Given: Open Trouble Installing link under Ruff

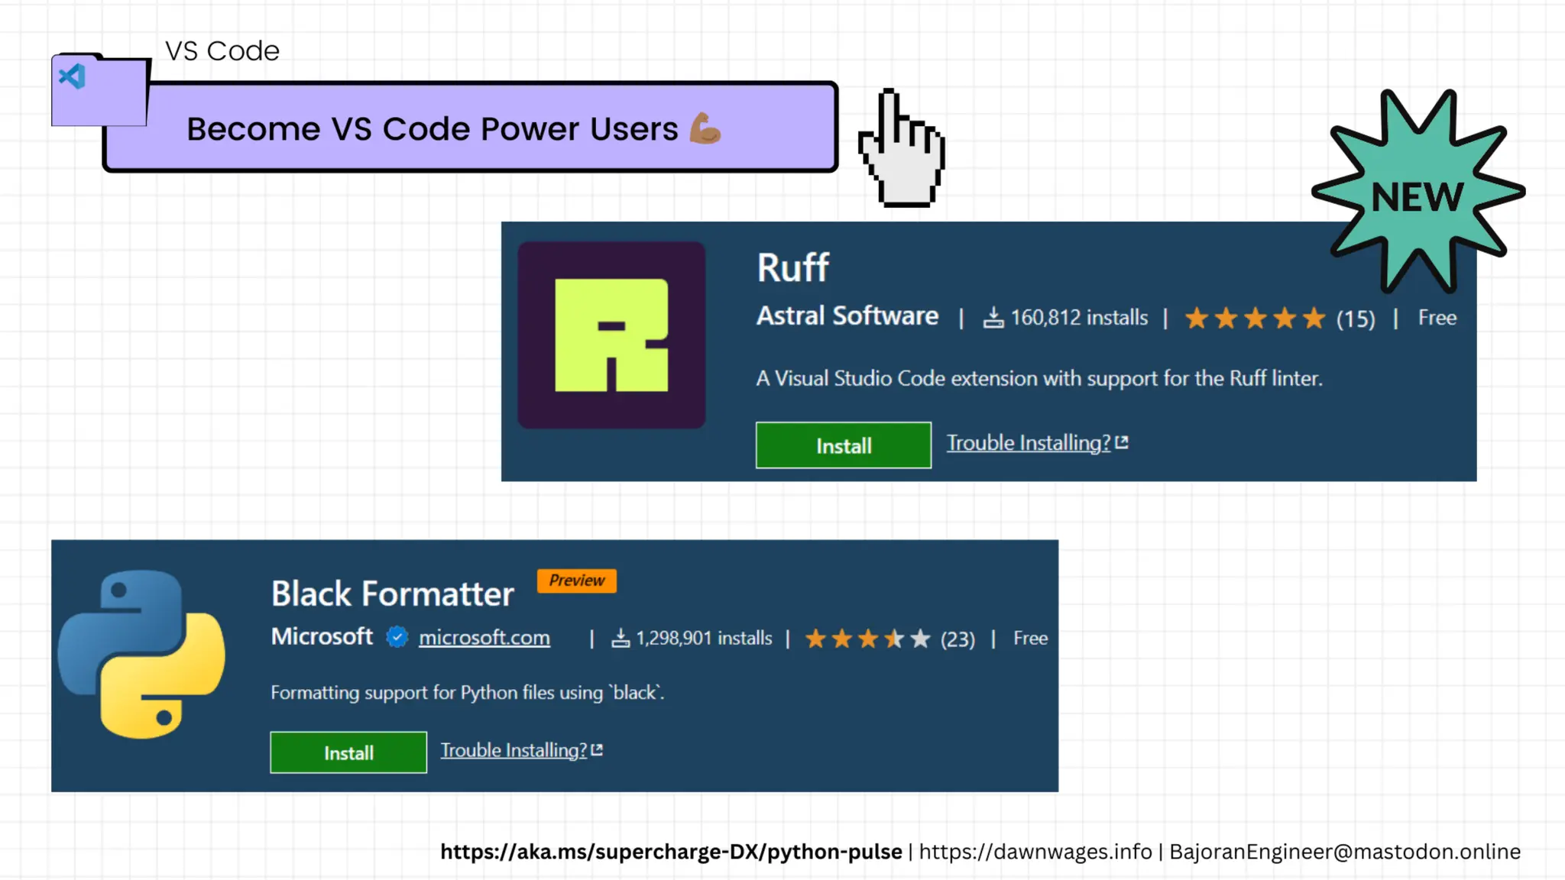Looking at the screenshot, I should (x=1028, y=443).
